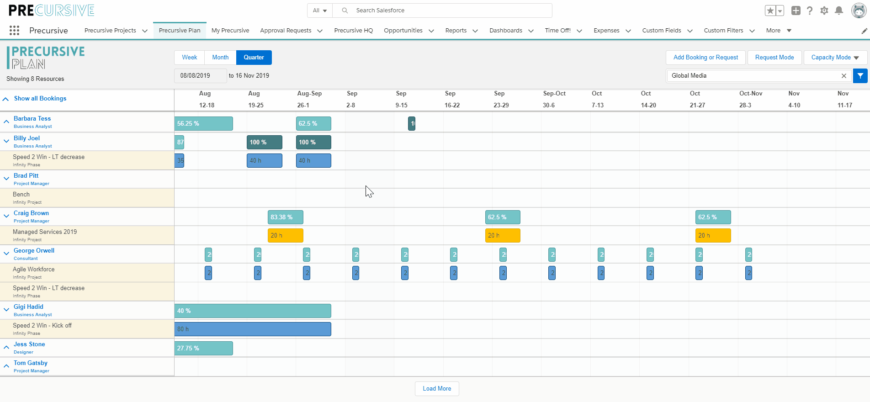Screen dimensions: 870x402
Task: Open the Setup gear icon
Action: [824, 11]
